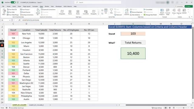Open the File menu
Viewport: 194px width, 109px height.
coord(3,6)
